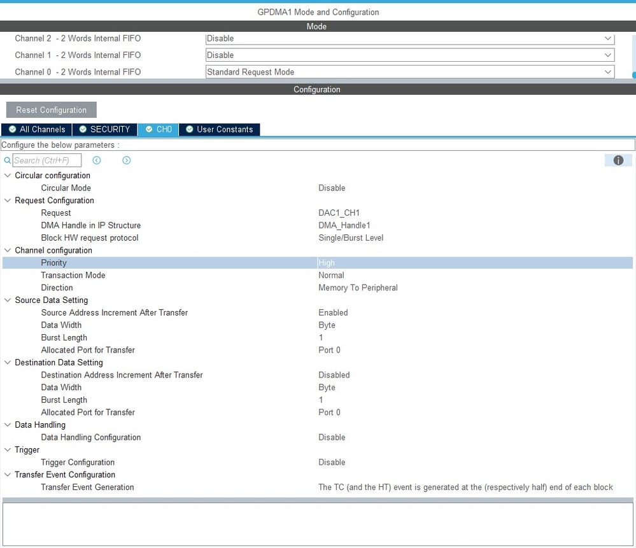This screenshot has width=636, height=548.
Task: Select the Priority parameter row
Action: pyautogui.click(x=53, y=262)
